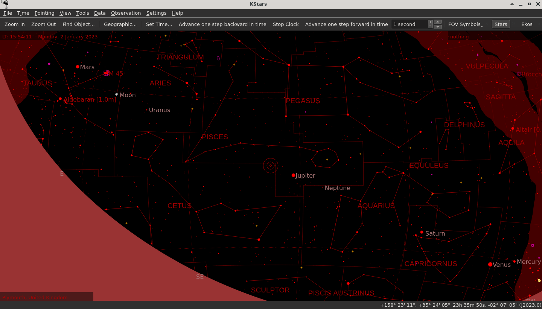This screenshot has height=309, width=542.
Task: Select the Saturn planet dot
Action: click(422, 232)
